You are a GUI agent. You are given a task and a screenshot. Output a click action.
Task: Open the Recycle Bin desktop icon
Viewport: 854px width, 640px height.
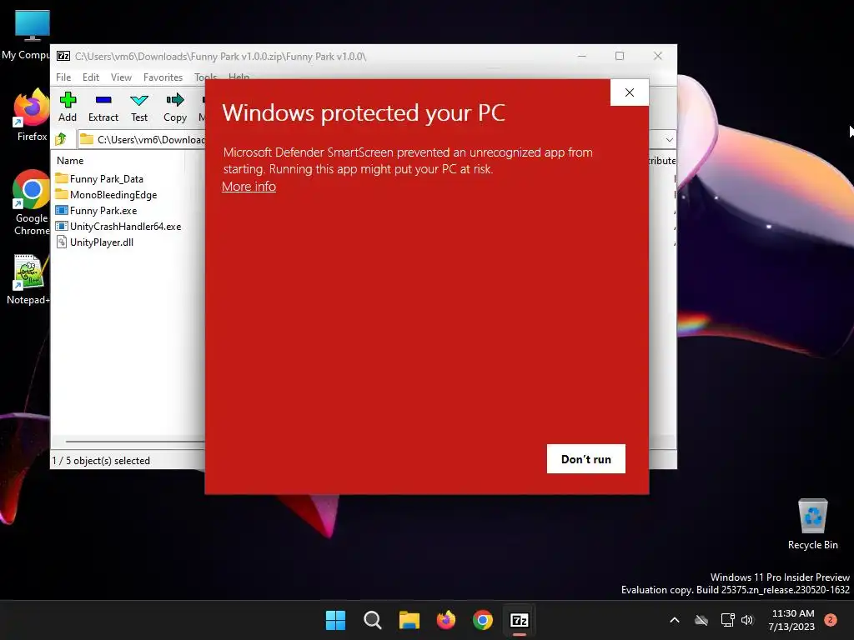pos(812,524)
